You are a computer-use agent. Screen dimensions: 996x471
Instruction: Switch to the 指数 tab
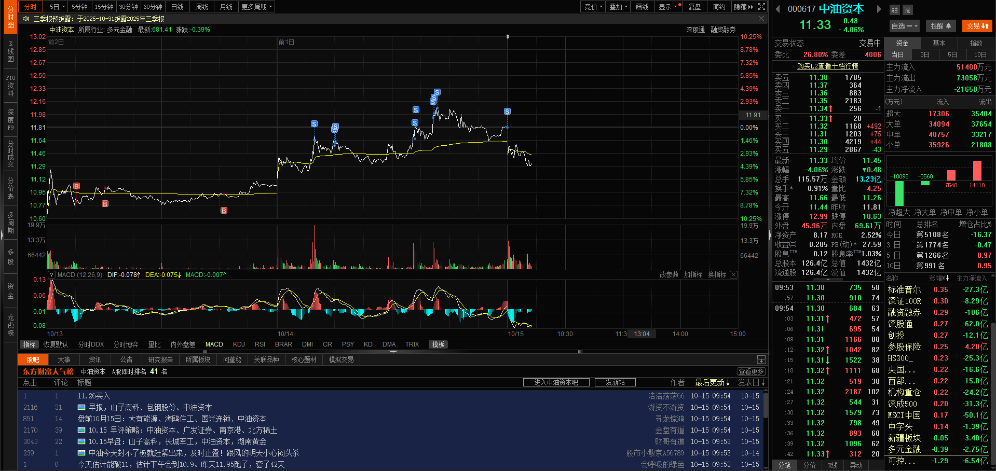tap(976, 43)
